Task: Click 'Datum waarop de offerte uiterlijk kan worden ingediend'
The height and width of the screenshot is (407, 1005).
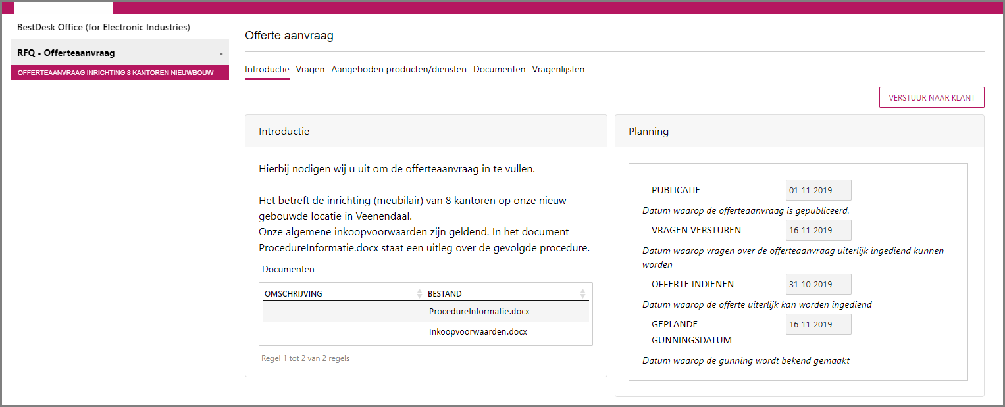Action: point(757,304)
